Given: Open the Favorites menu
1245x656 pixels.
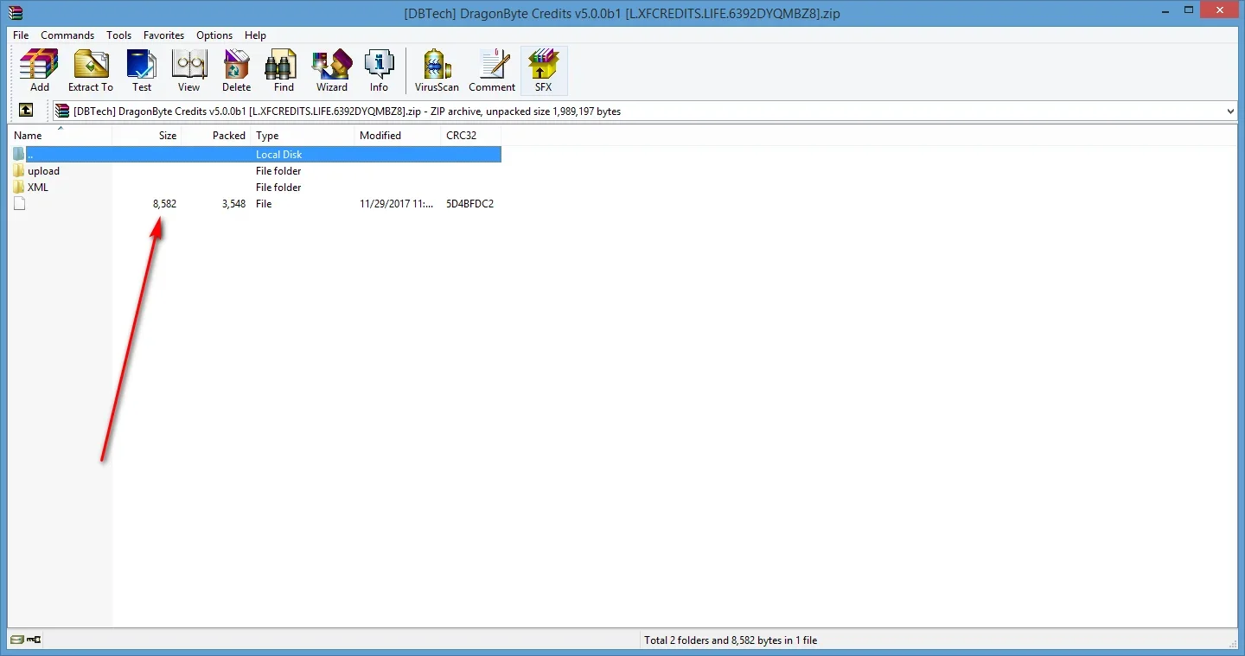Looking at the screenshot, I should pos(164,35).
